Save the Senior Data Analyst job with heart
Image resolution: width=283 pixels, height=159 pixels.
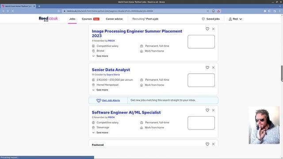[207, 68]
